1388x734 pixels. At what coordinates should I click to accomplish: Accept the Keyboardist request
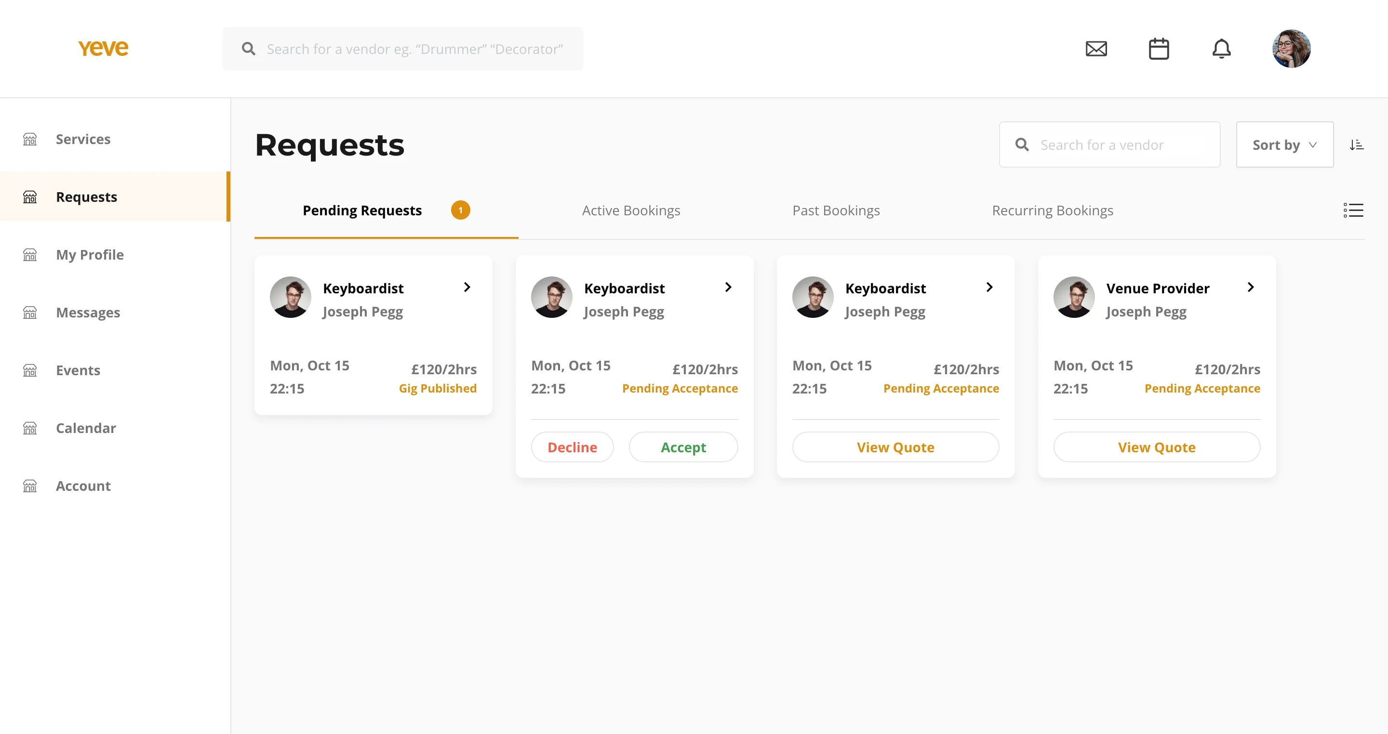coord(683,447)
